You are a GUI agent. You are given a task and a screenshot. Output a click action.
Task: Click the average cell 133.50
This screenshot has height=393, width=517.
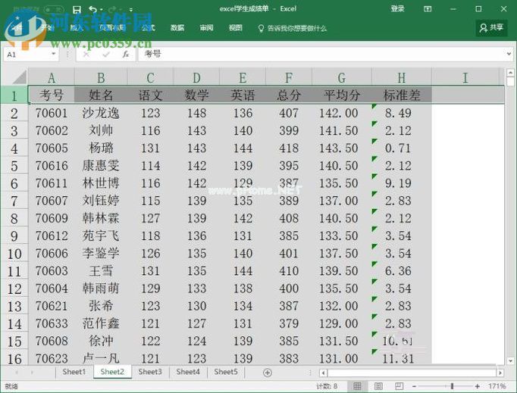(342, 235)
